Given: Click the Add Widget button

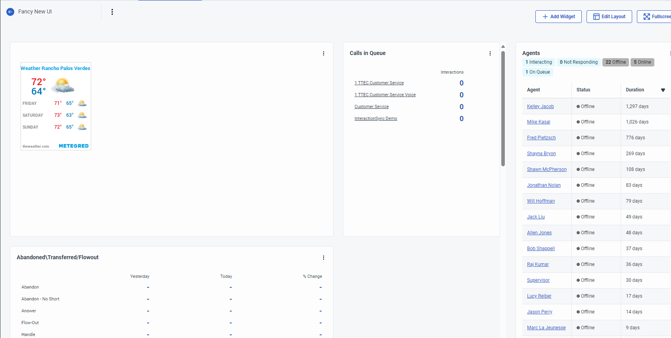Looking at the screenshot, I should pyautogui.click(x=558, y=17).
